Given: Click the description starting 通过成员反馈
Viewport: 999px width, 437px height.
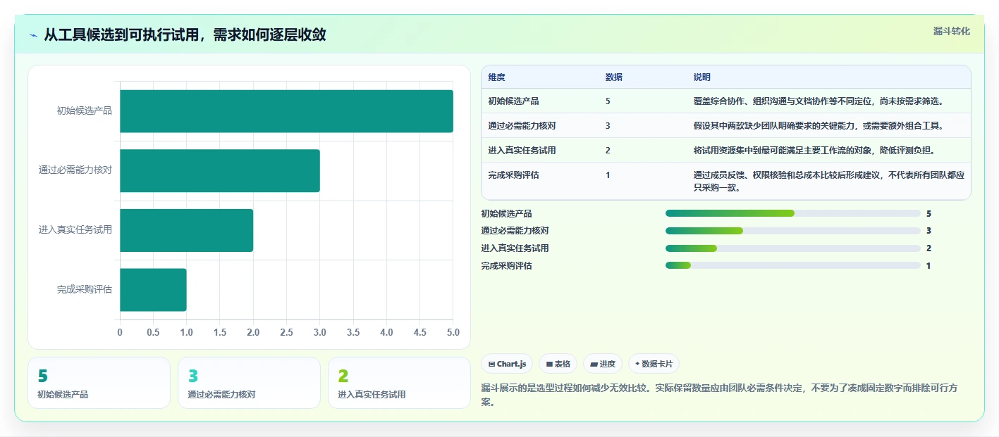Looking at the screenshot, I should pyautogui.click(x=829, y=182).
